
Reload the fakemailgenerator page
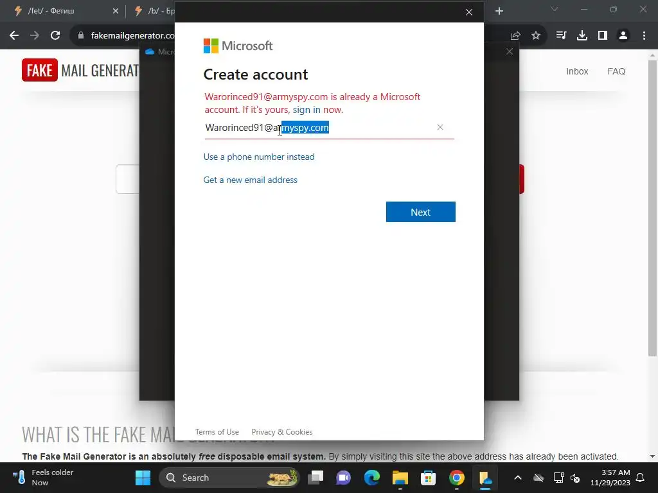[x=55, y=36]
